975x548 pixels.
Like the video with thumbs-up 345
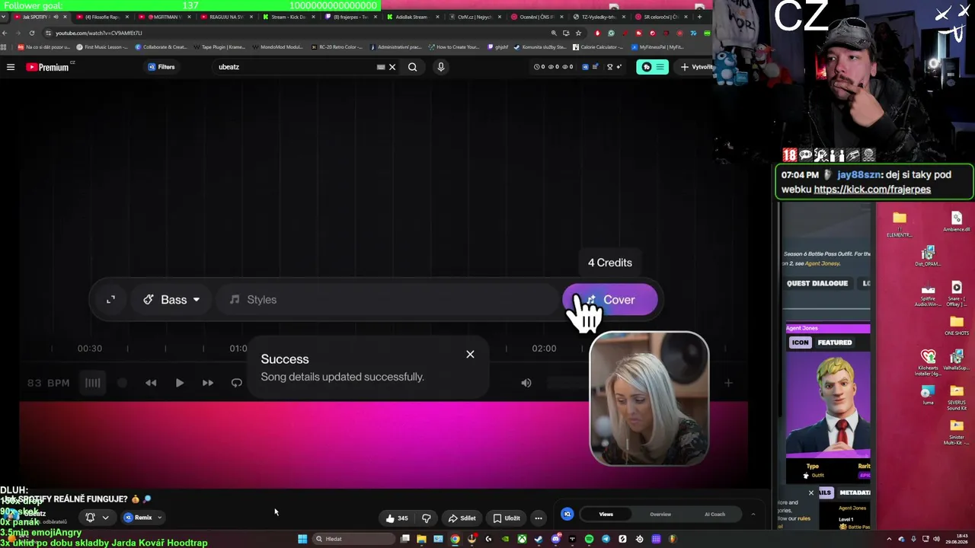coord(397,518)
